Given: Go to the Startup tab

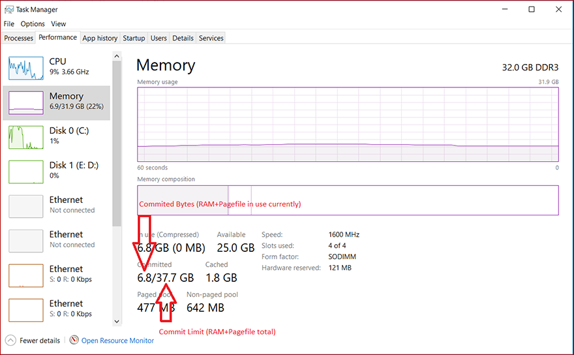Looking at the screenshot, I should coord(134,39).
